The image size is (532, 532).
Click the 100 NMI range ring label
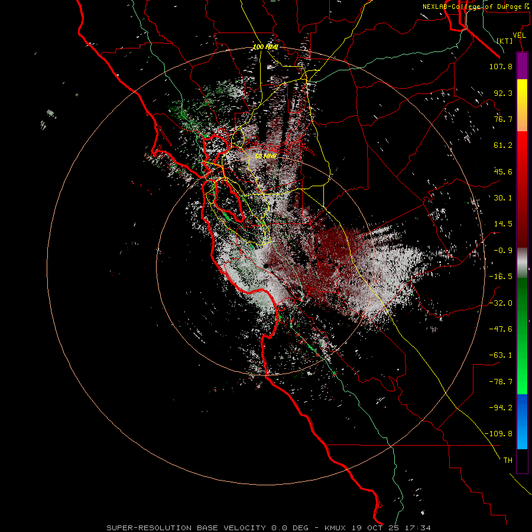265,47
